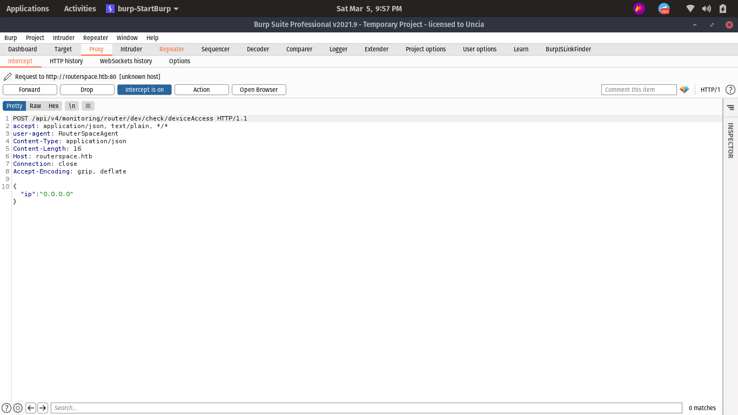The width and height of the screenshot is (738, 415).
Task: Drop the intercepted request
Action: point(87,90)
